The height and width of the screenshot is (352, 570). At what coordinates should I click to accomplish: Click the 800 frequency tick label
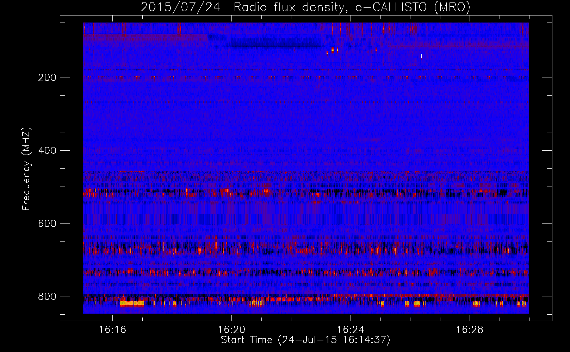click(47, 297)
